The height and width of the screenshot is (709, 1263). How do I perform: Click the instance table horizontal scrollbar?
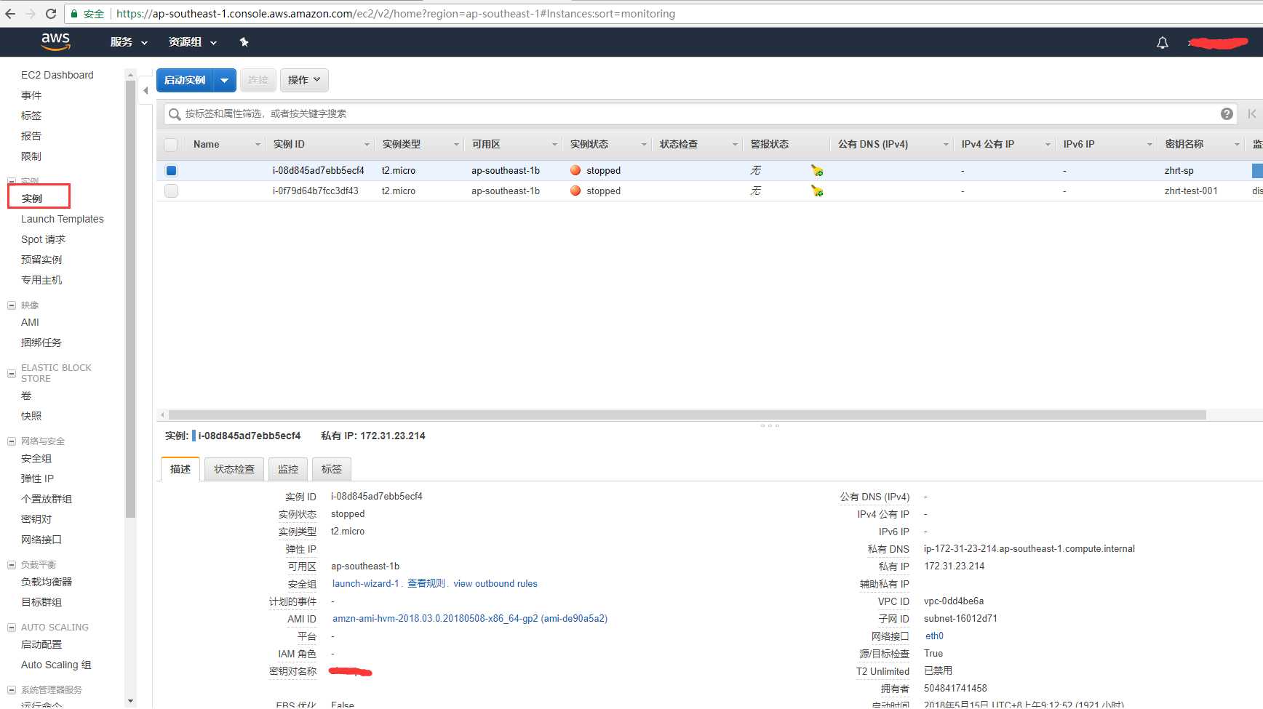point(686,414)
